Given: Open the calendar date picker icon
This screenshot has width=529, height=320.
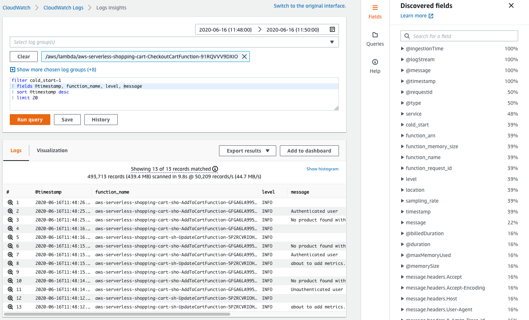Looking at the screenshot, I should point(332,29).
